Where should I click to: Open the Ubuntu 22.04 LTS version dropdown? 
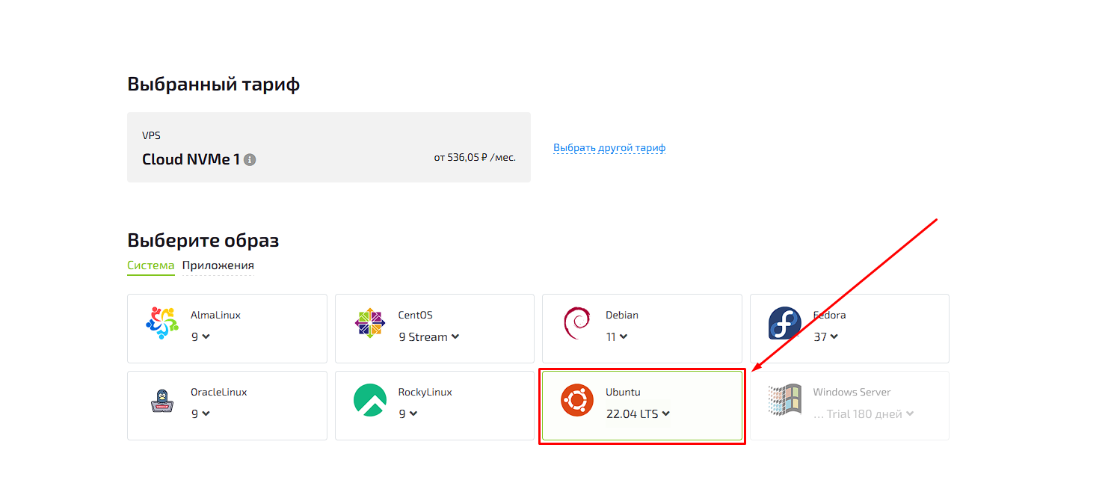click(x=638, y=413)
